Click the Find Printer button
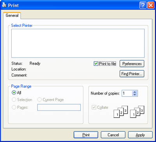Image resolution: width=156 pixels, height=142 pixels. 132,74
